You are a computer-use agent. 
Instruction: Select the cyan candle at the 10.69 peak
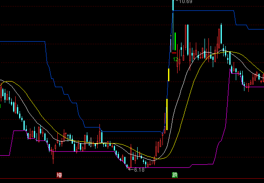click(x=172, y=5)
